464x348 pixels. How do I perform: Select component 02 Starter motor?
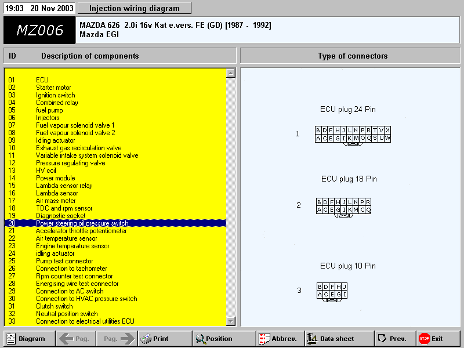[x=115, y=88]
